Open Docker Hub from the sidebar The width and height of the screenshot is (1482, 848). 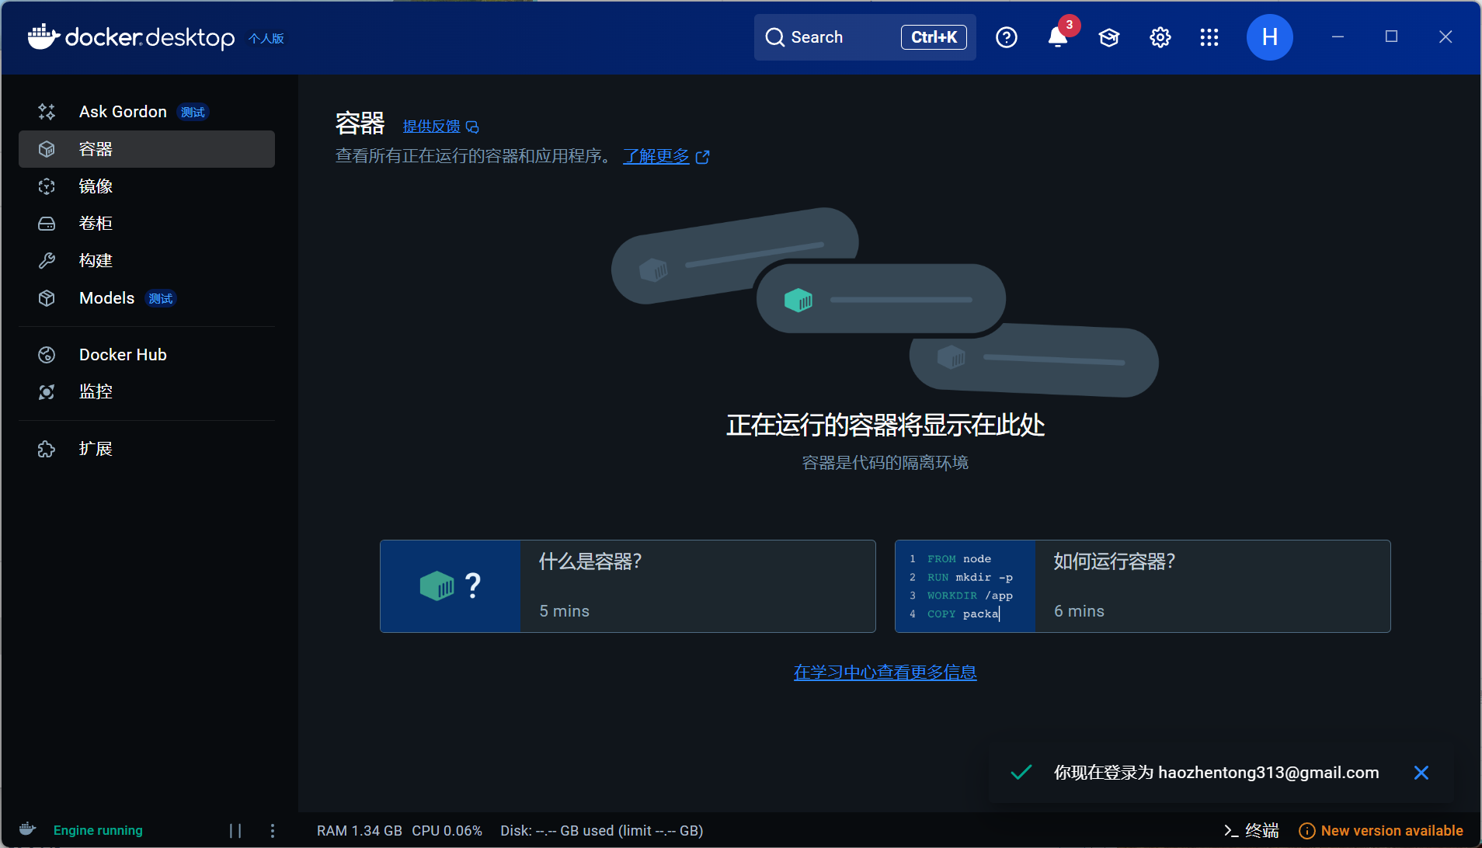[123, 354]
